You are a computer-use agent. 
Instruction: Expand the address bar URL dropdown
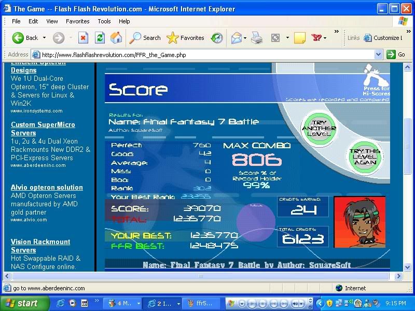[378, 54]
